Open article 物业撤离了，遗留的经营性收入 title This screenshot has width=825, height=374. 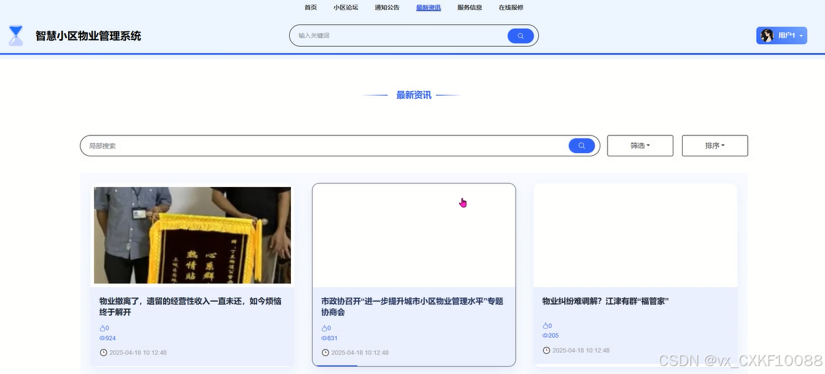(x=190, y=307)
